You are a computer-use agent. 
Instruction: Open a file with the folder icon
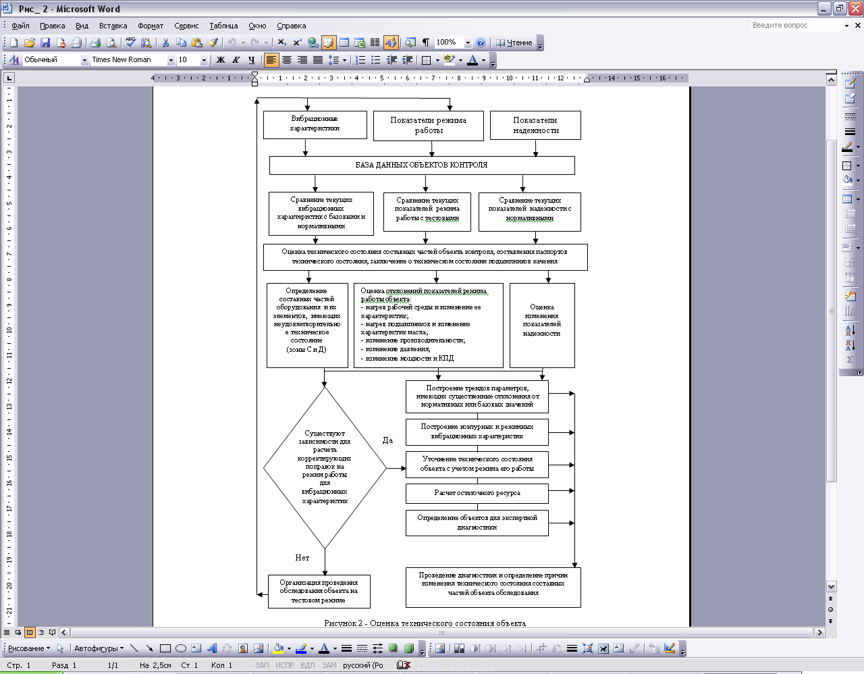tap(29, 43)
